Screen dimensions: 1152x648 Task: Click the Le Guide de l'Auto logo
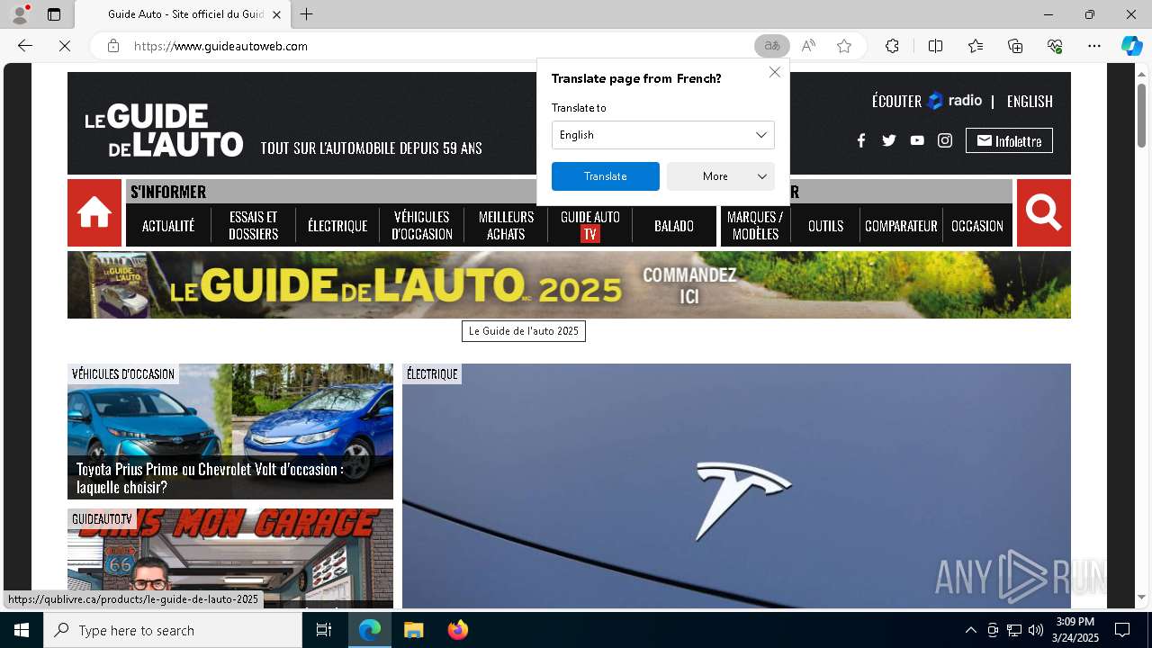tap(164, 130)
